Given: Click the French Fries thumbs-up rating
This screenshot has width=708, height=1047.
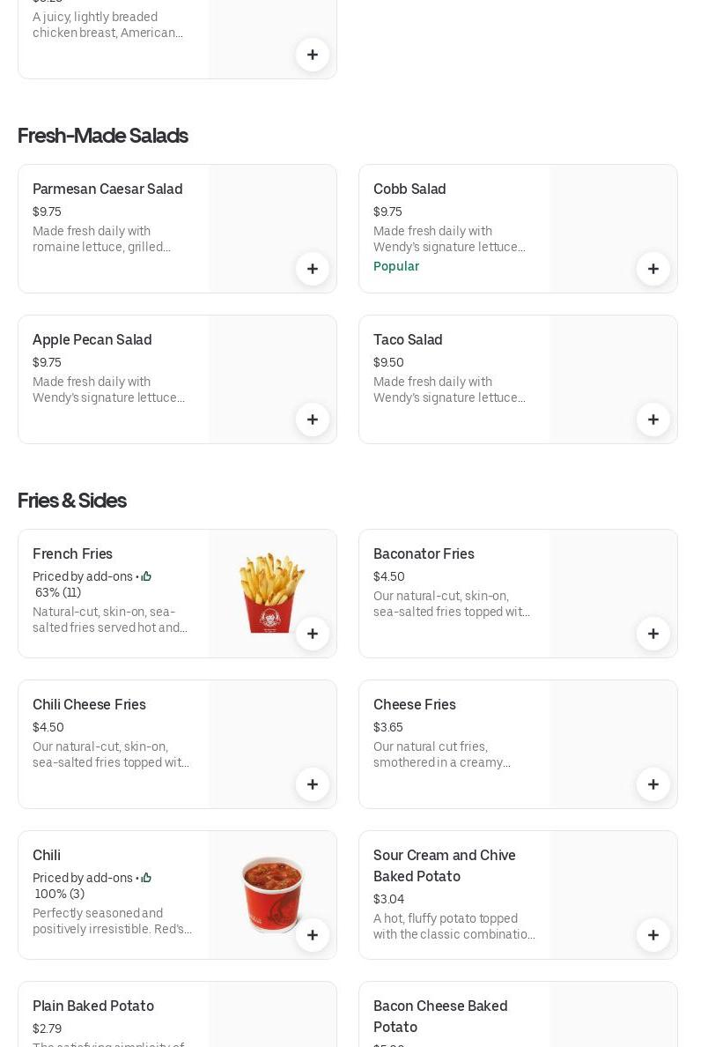Looking at the screenshot, I should (x=146, y=577).
